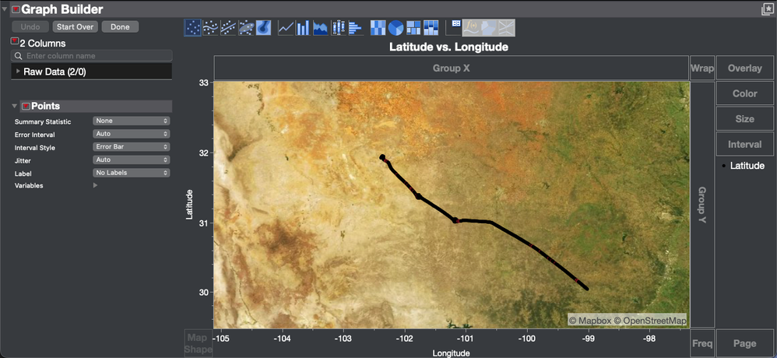Select the Box Plot icon

coord(339,28)
